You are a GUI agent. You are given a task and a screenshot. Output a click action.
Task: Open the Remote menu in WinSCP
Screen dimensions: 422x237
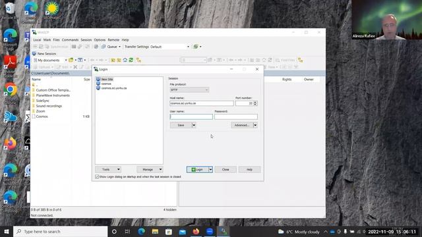pyautogui.click(x=113, y=39)
